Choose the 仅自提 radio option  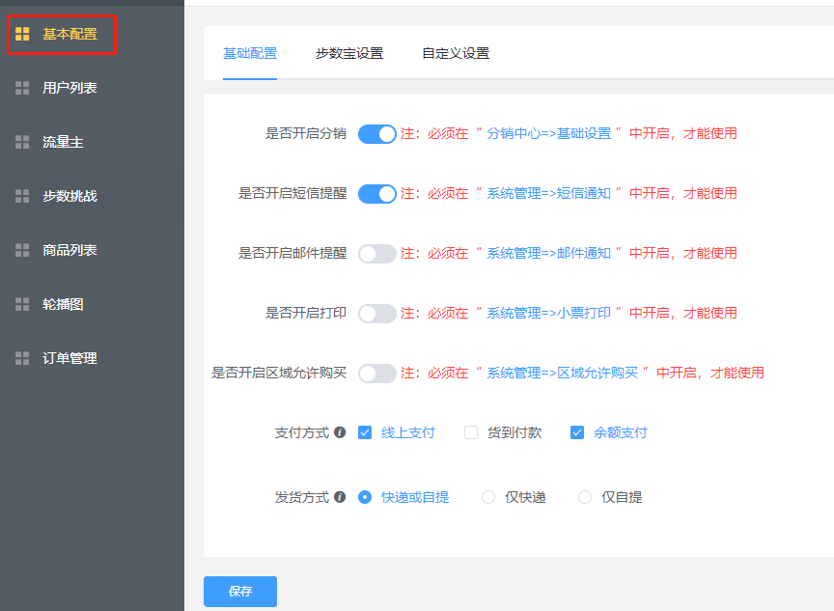(x=585, y=497)
